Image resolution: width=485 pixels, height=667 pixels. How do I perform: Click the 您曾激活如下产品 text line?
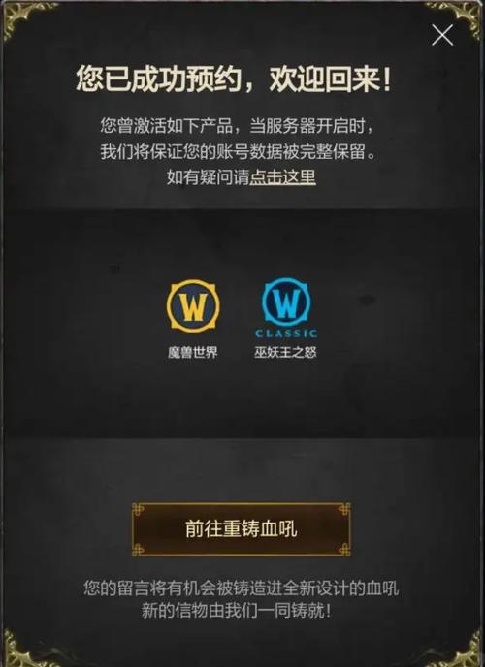point(237,126)
